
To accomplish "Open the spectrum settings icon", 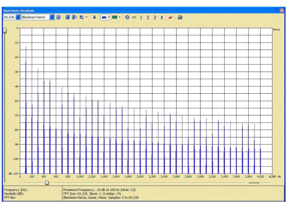I will (x=58, y=17).
